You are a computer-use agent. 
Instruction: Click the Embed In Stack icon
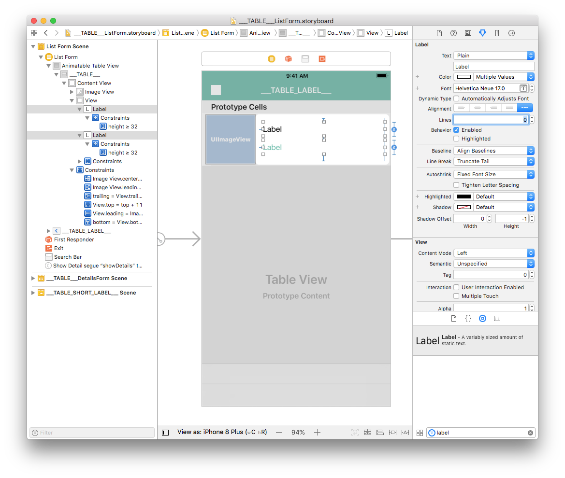pyautogui.click(x=367, y=432)
